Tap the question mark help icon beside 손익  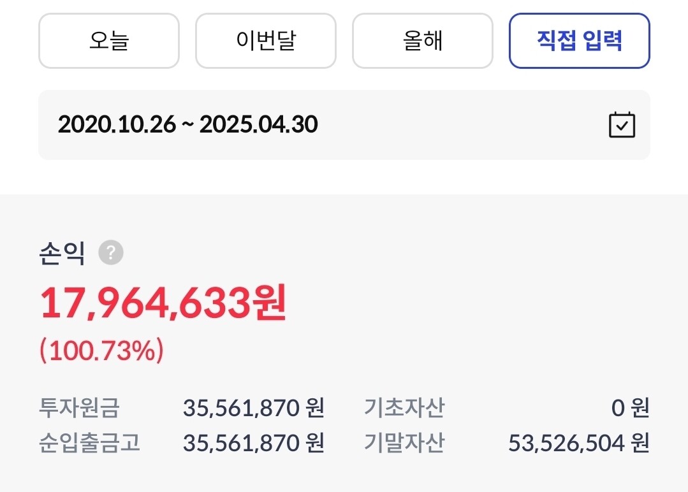point(111,253)
